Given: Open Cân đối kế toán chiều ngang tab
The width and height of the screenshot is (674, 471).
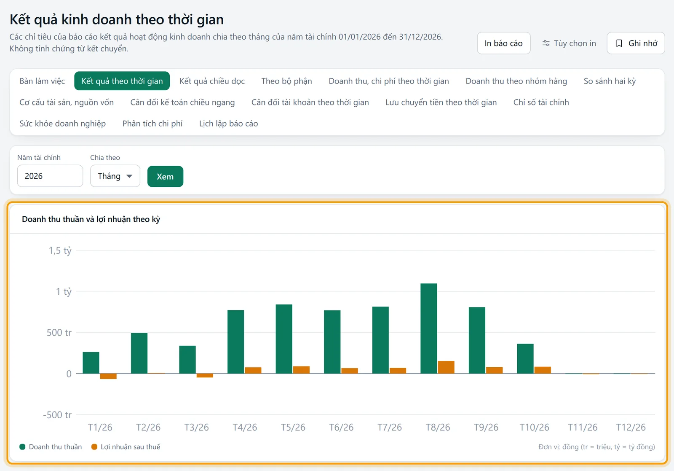Looking at the screenshot, I should pyautogui.click(x=182, y=102).
